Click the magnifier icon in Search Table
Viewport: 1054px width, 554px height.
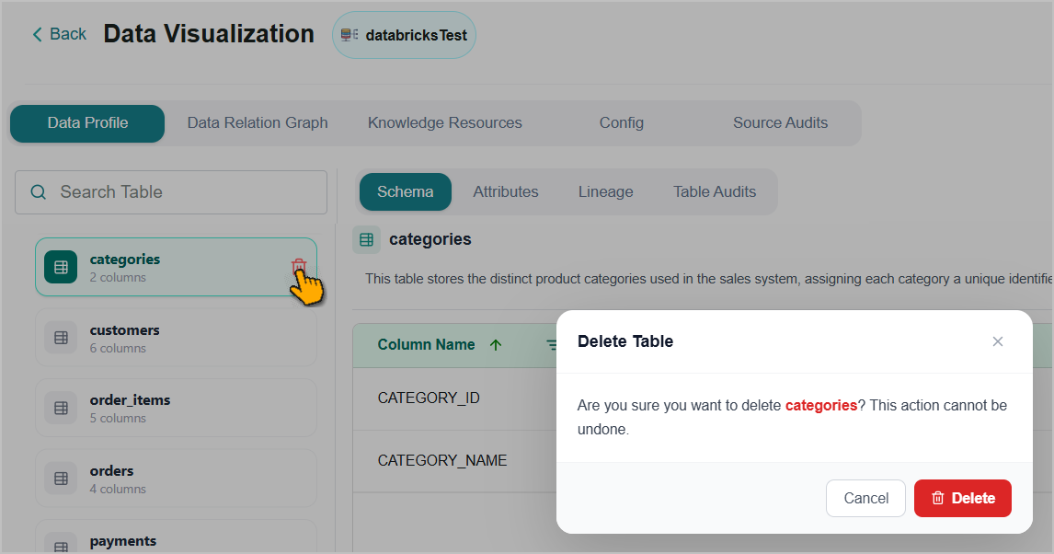coord(39,192)
